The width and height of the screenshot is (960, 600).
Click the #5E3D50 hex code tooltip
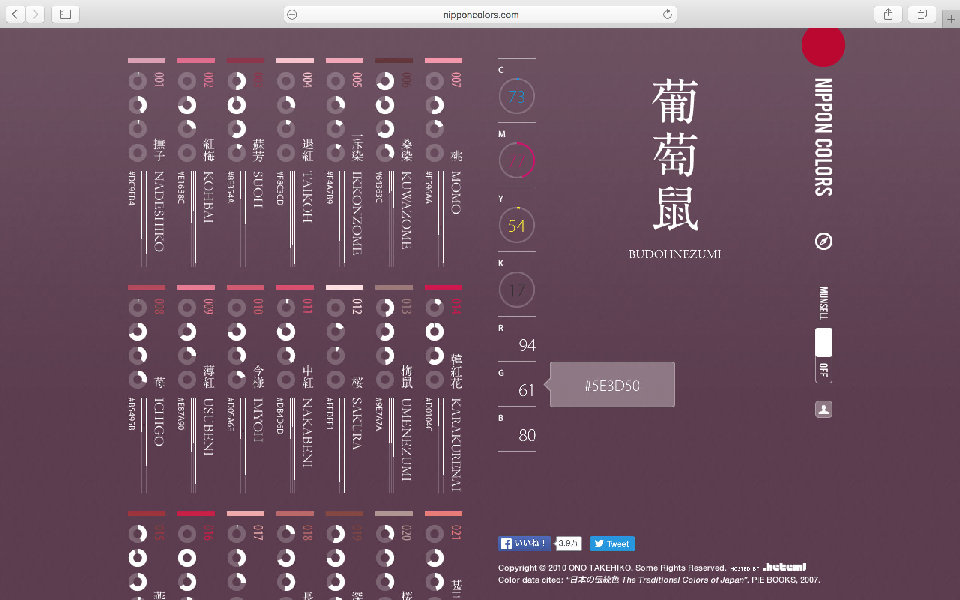(613, 384)
